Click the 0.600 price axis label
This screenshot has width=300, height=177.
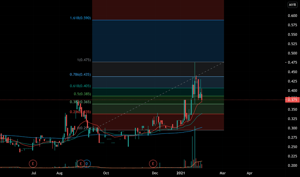click(292, 16)
